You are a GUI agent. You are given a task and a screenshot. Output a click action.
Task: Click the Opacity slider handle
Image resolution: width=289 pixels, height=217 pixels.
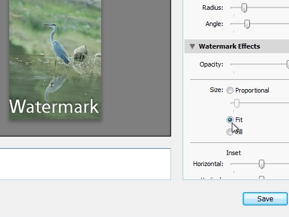tap(288, 64)
